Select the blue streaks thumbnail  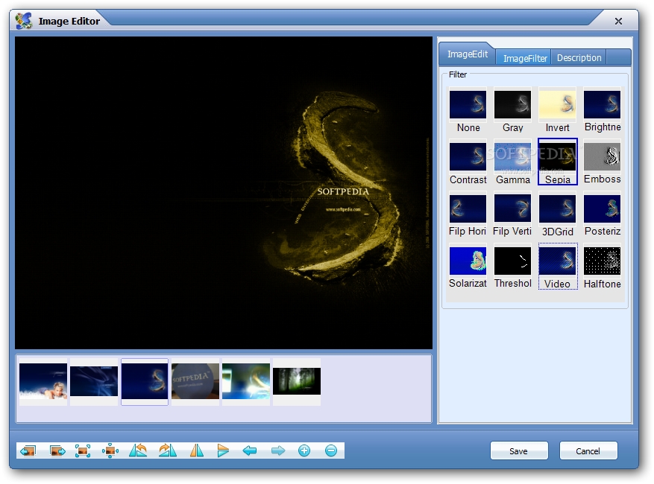[x=94, y=381]
